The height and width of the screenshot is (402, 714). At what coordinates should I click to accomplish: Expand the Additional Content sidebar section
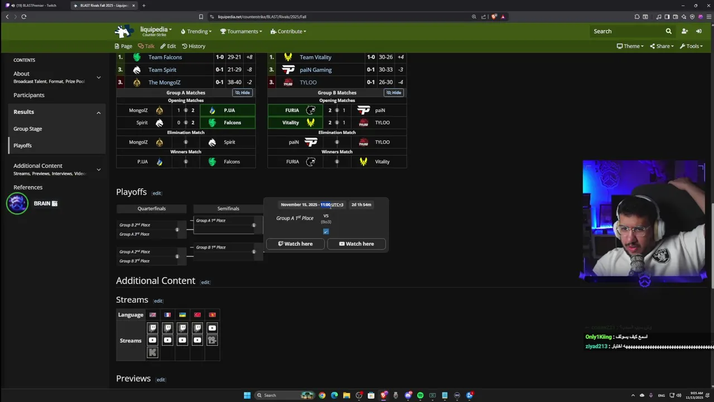99,169
